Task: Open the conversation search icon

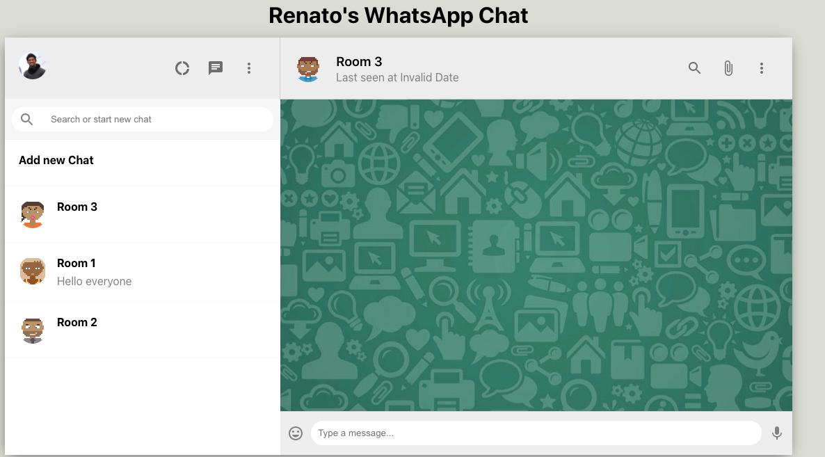Action: [694, 68]
